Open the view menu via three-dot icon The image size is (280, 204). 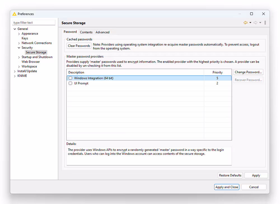point(265,23)
